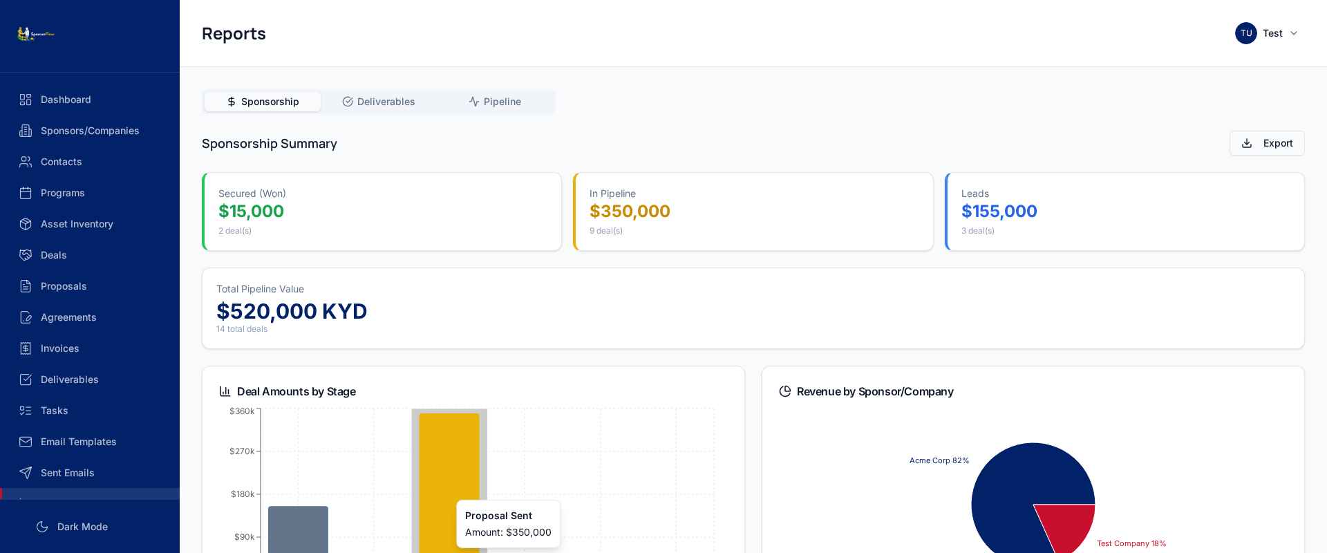Click the '2 deal(s)' text
Screen dimensions: 1327x553
click(235, 231)
